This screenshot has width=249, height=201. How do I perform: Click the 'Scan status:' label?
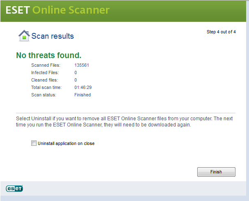(x=44, y=95)
